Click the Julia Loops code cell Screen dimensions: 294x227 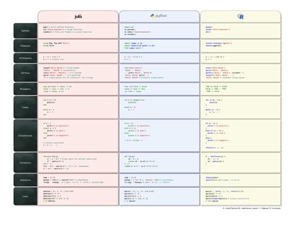tap(78, 107)
